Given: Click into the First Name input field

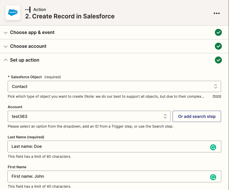Looking at the screenshot, I should coord(114,176).
